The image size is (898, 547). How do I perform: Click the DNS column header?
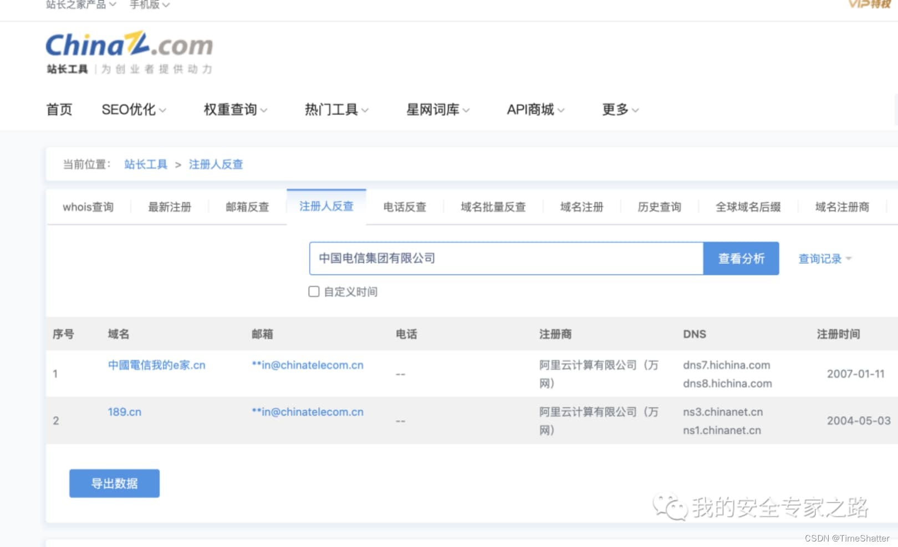695,334
